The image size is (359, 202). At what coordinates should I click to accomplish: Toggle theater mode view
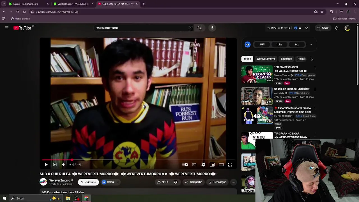pyautogui.click(x=221, y=165)
